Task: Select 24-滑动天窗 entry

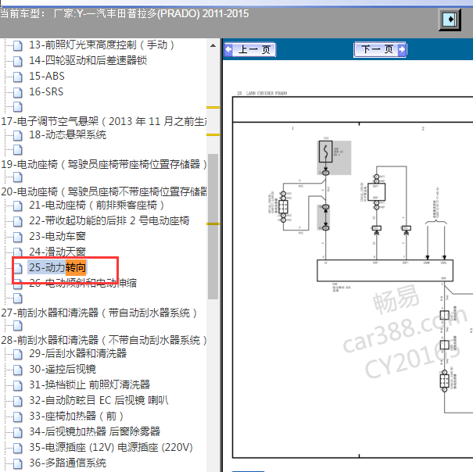Action: 57,252
